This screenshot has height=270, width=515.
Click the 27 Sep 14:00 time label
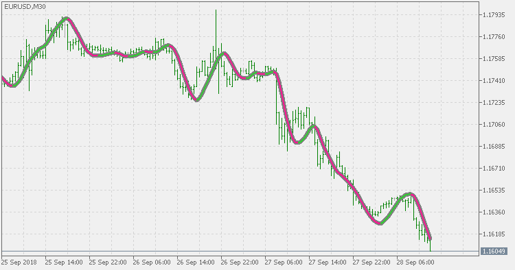click(328, 262)
